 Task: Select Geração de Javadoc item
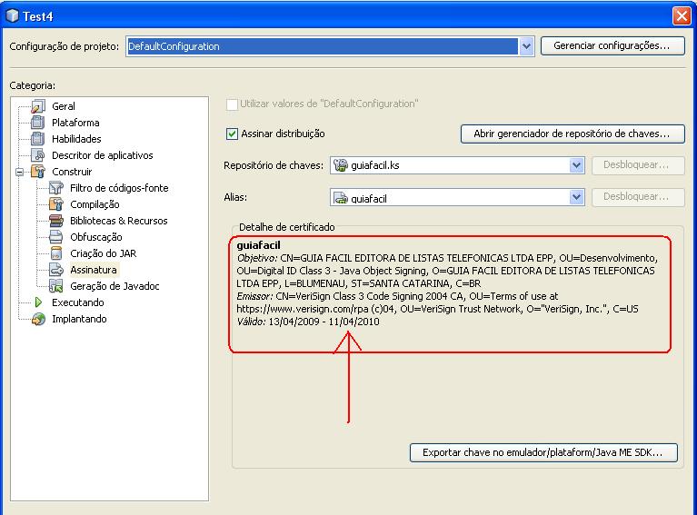pos(115,286)
